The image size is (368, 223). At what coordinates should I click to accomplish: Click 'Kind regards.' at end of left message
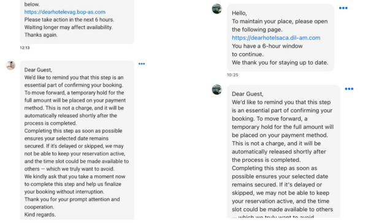(40, 214)
